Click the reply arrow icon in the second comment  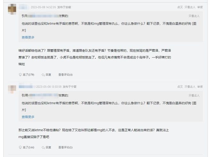click(x=43, y=148)
